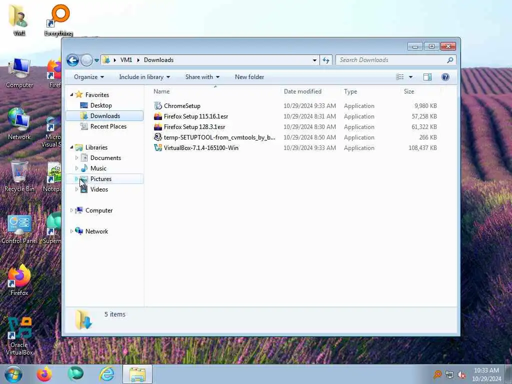Expand the Network node in navigation pane

pyautogui.click(x=72, y=231)
